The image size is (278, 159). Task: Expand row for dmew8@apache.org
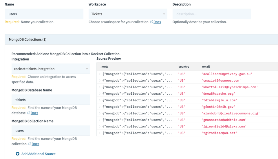click(x=100, y=94)
